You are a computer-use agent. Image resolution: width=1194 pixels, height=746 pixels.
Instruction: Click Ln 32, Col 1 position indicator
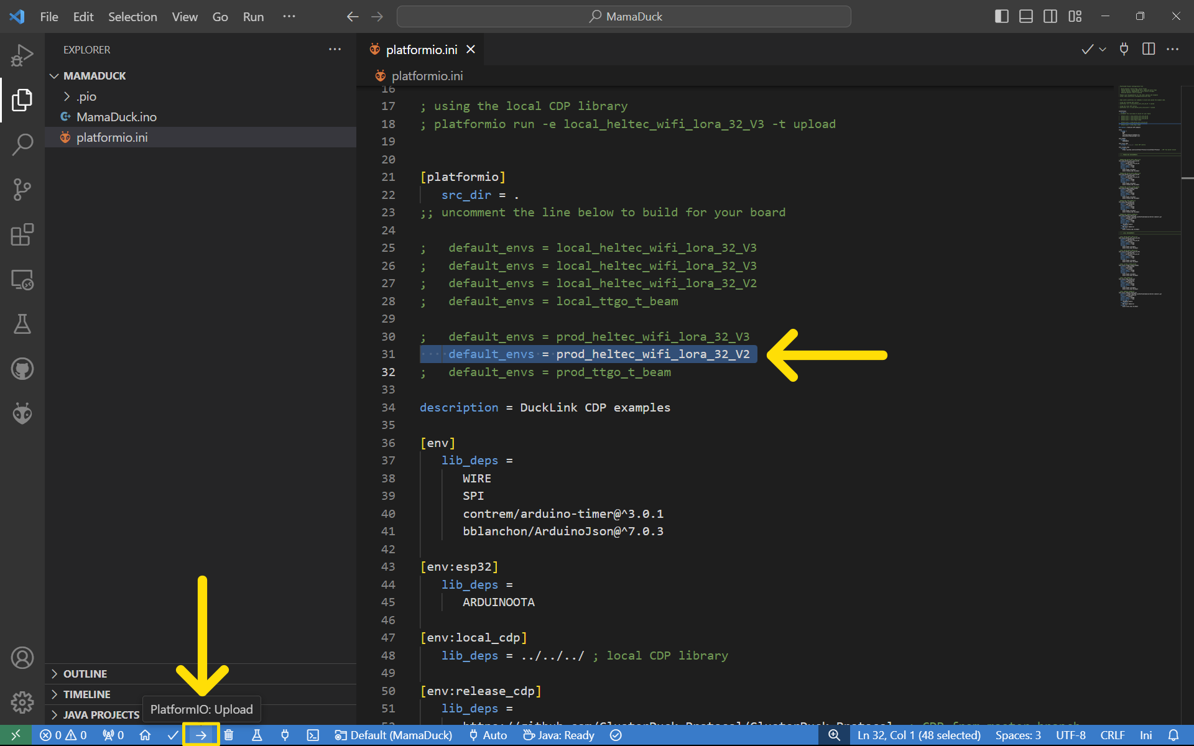coord(919,735)
